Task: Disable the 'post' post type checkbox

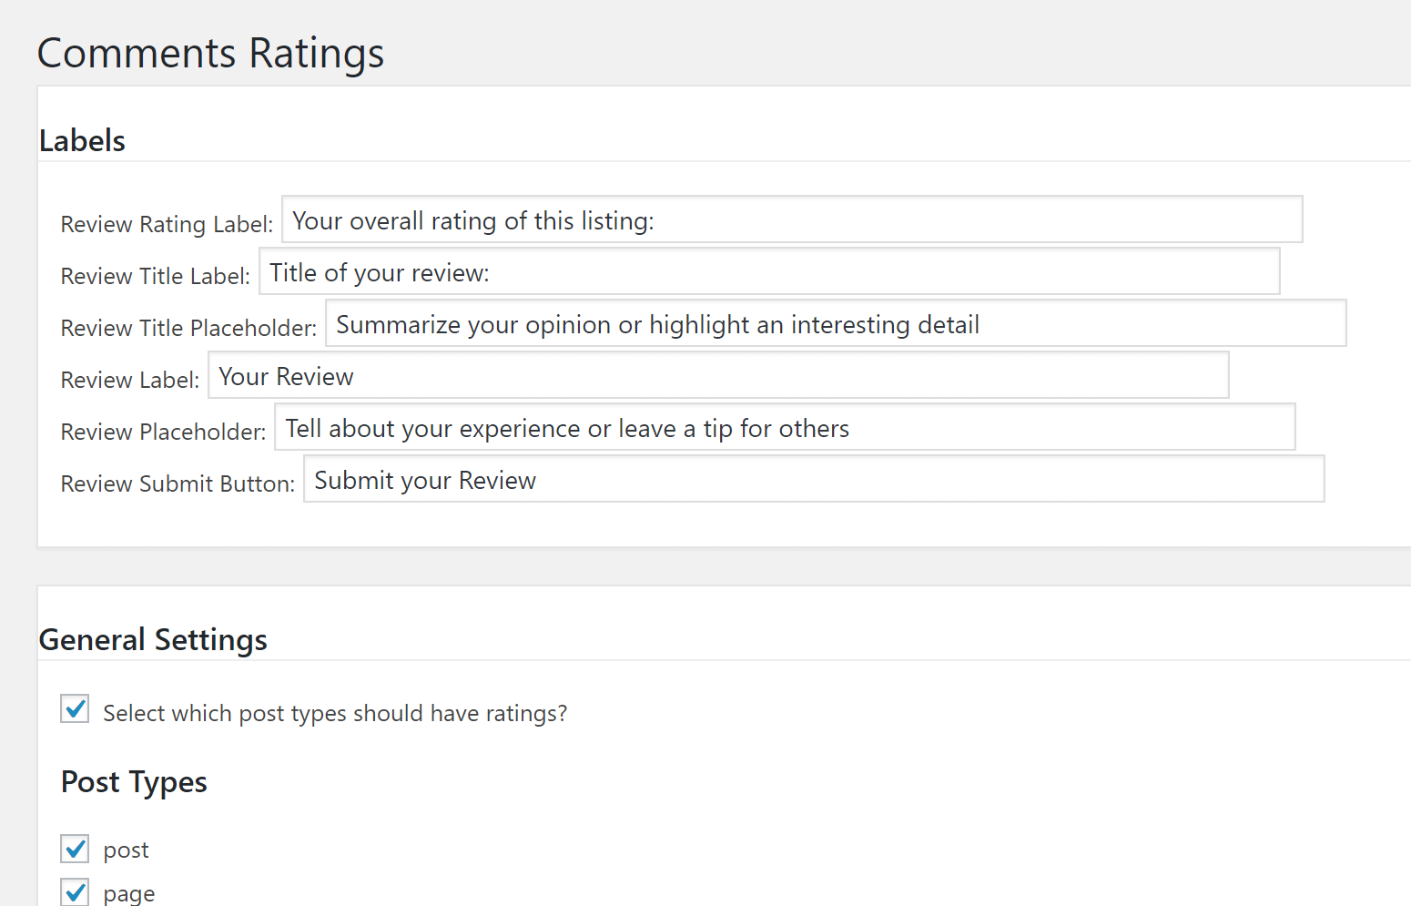Action: click(74, 849)
